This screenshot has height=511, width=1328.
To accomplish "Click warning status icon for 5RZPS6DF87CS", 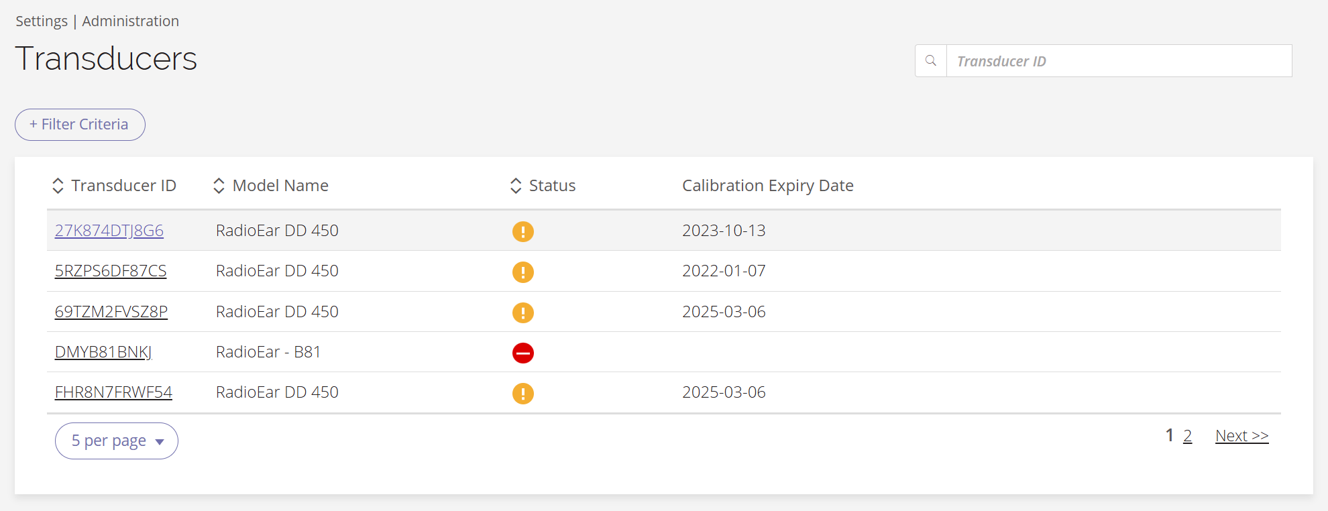I will [523, 272].
